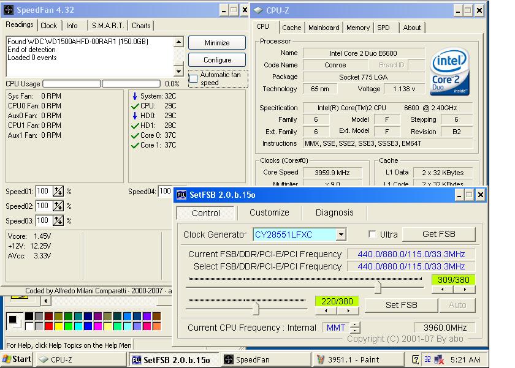
Task: Open the Customize tab in SetFSB
Action: [x=269, y=212]
